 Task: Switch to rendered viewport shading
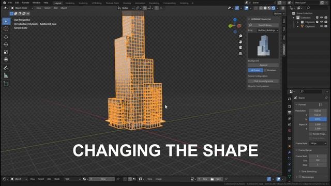274,8
